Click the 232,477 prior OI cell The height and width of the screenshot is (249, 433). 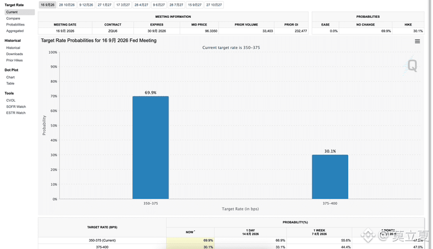(x=291, y=31)
